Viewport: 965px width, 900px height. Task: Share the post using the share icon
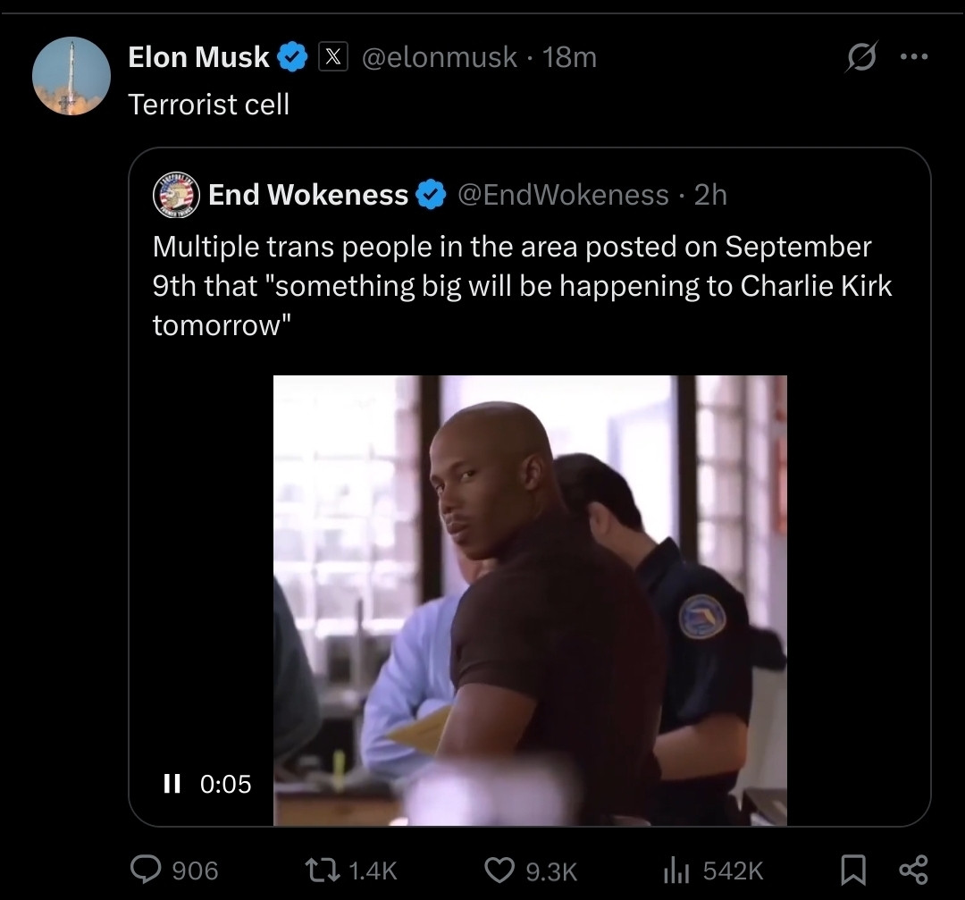(913, 869)
